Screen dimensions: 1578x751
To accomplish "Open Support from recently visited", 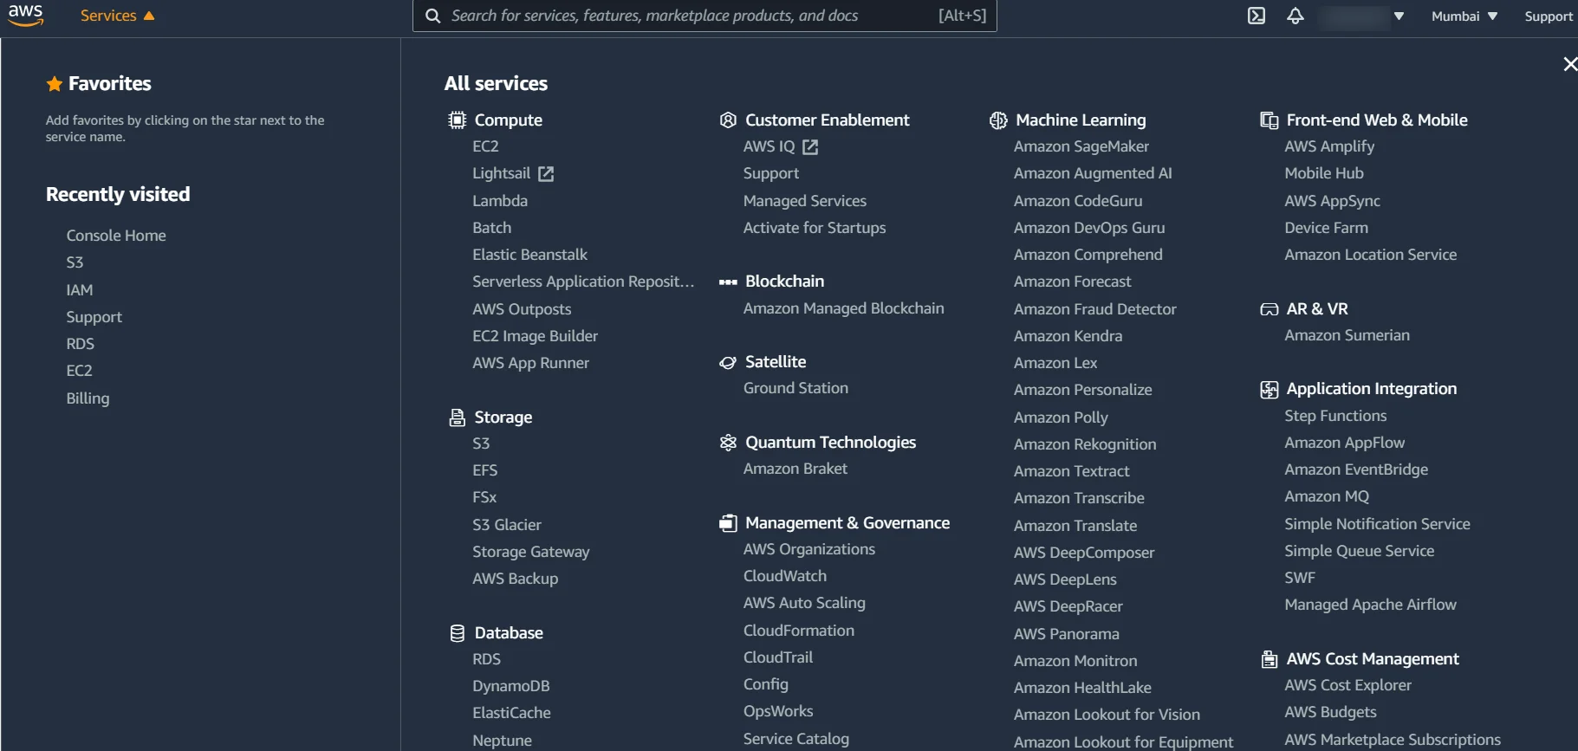I will 94,317.
